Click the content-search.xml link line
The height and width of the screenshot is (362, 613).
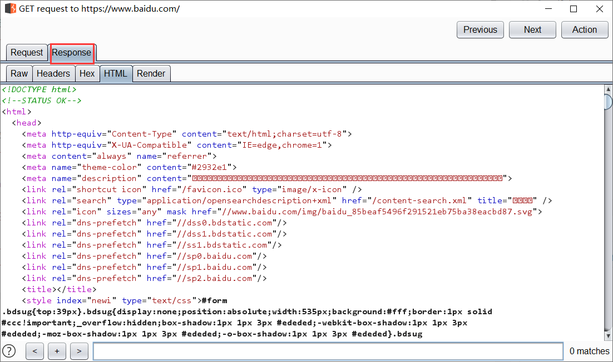coord(287,200)
